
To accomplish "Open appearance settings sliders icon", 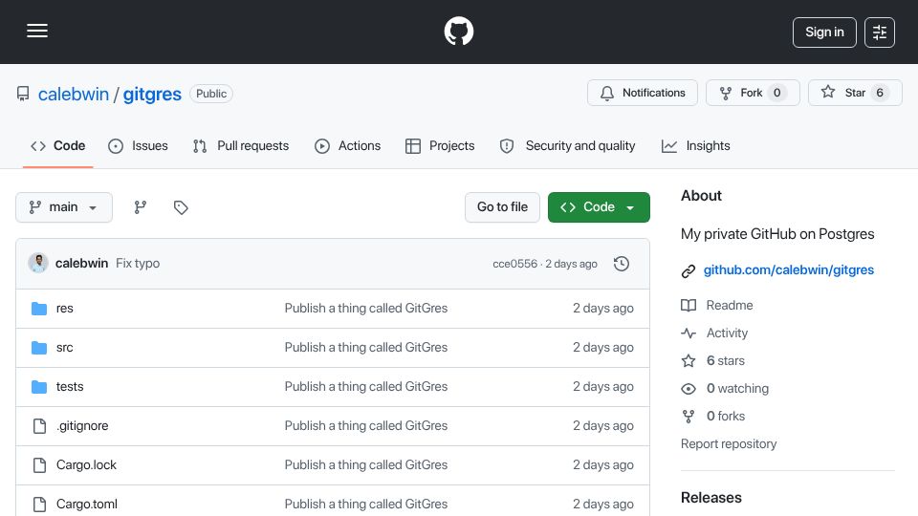I will [880, 32].
